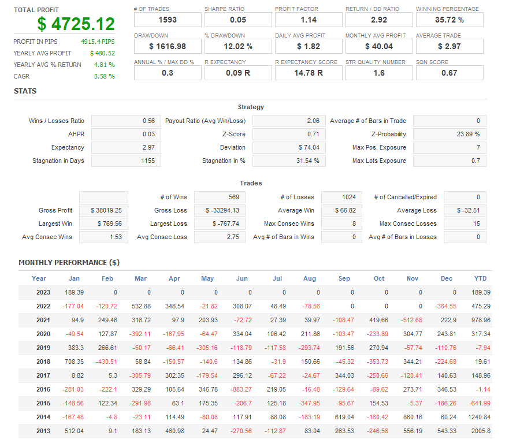Select the Payout Ratio field 2.06
The height and width of the screenshot is (447, 509).
pos(289,121)
